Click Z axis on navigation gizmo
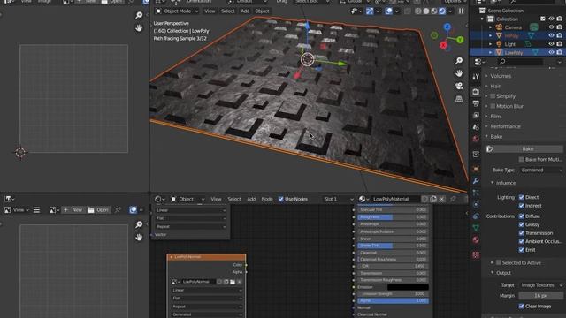 click(447, 26)
